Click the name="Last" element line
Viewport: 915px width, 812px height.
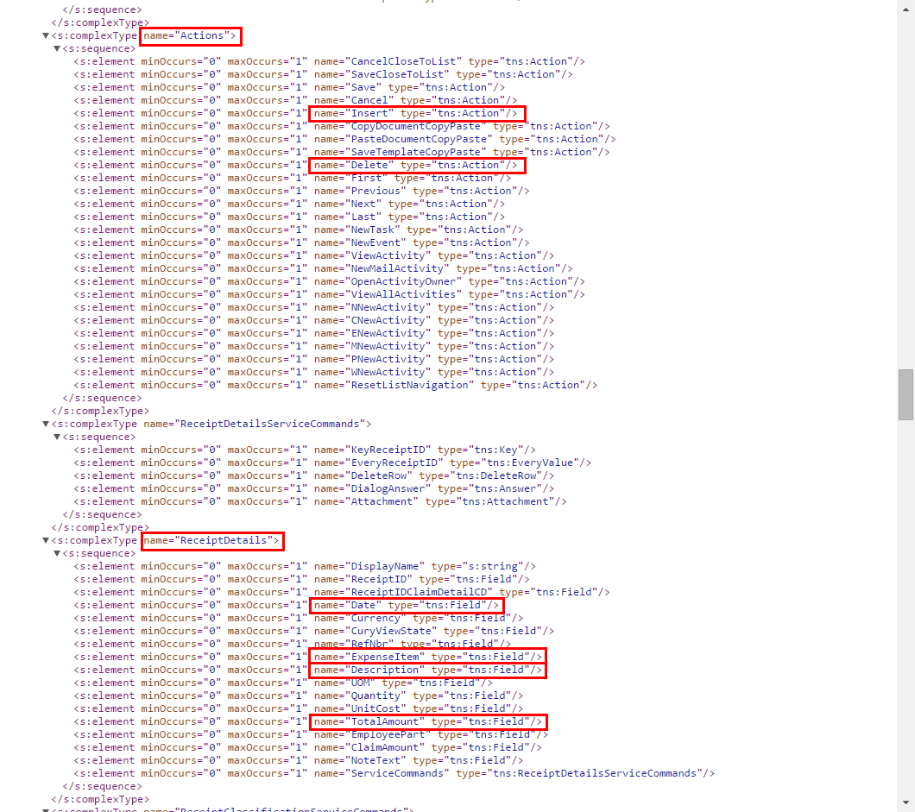tap(289, 217)
